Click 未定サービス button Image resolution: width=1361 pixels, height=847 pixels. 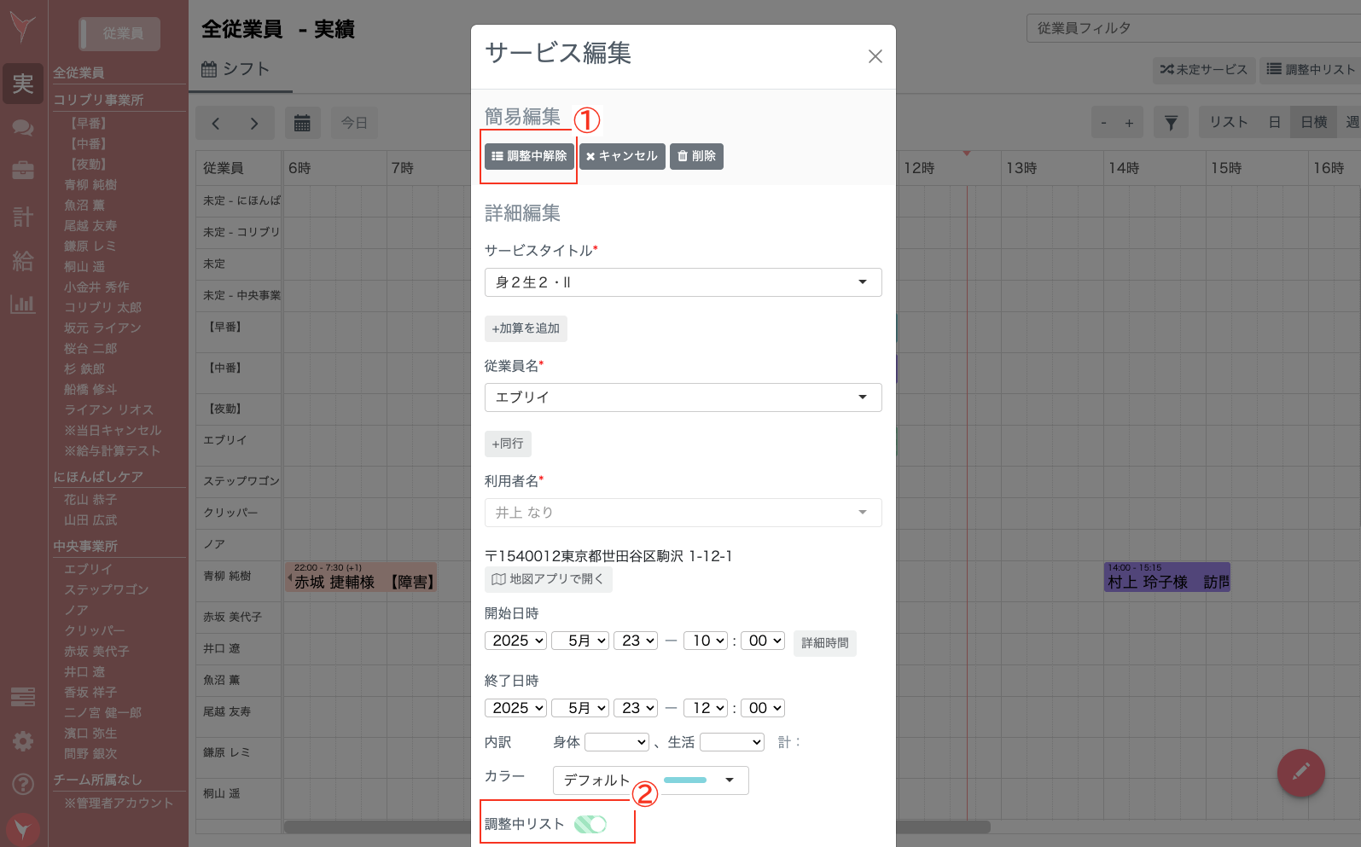click(1203, 70)
